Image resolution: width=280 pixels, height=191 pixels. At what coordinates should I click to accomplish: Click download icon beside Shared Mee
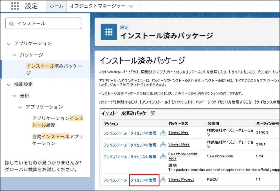point(163,133)
